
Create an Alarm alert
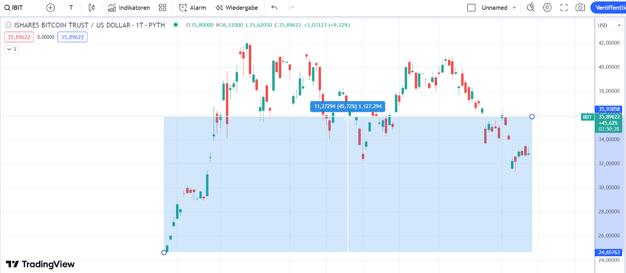pos(192,7)
